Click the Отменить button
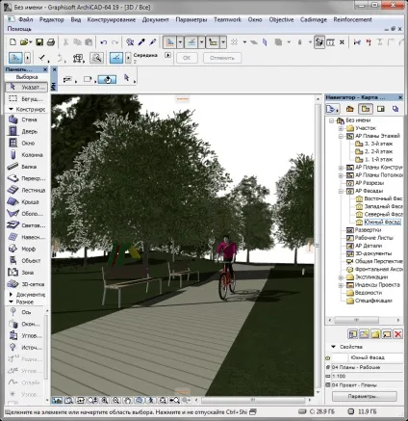Image resolution: width=408 pixels, height=421 pixels. point(222,58)
